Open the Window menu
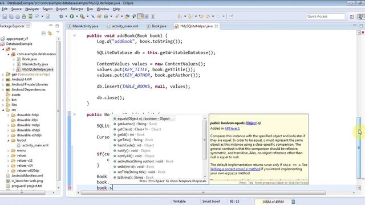 103,9
